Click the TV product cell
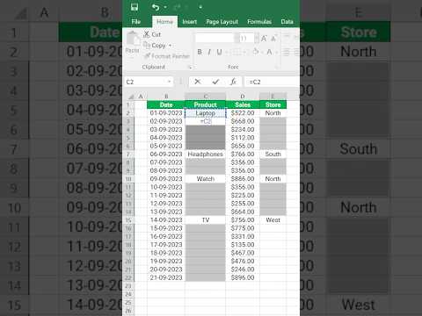The width and height of the screenshot is (422, 316). 206,219
